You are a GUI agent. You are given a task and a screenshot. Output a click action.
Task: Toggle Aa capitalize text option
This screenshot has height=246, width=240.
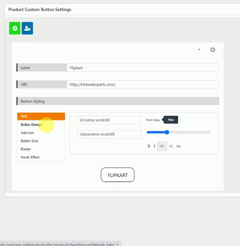178,146
